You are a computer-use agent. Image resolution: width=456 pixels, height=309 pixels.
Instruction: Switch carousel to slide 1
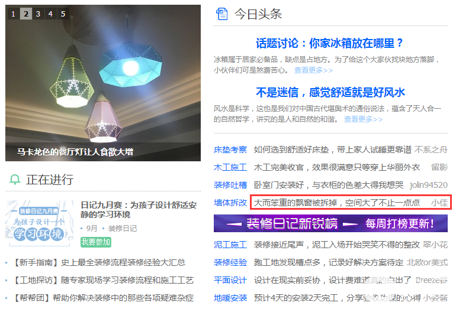(14, 14)
